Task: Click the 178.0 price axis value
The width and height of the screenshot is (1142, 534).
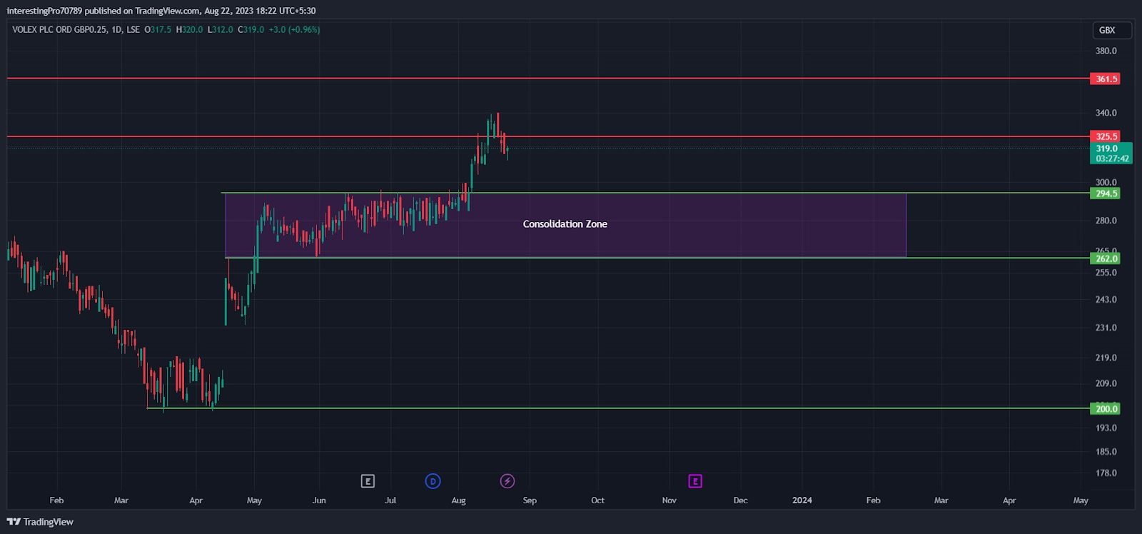Action: [1106, 473]
